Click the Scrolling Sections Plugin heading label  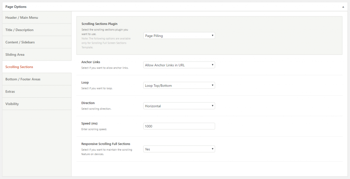coord(99,24)
